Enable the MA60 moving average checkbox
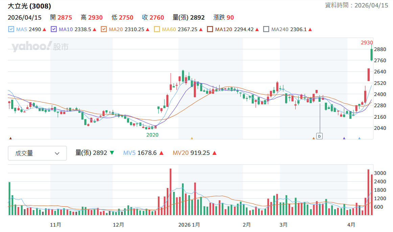 click(x=157, y=29)
